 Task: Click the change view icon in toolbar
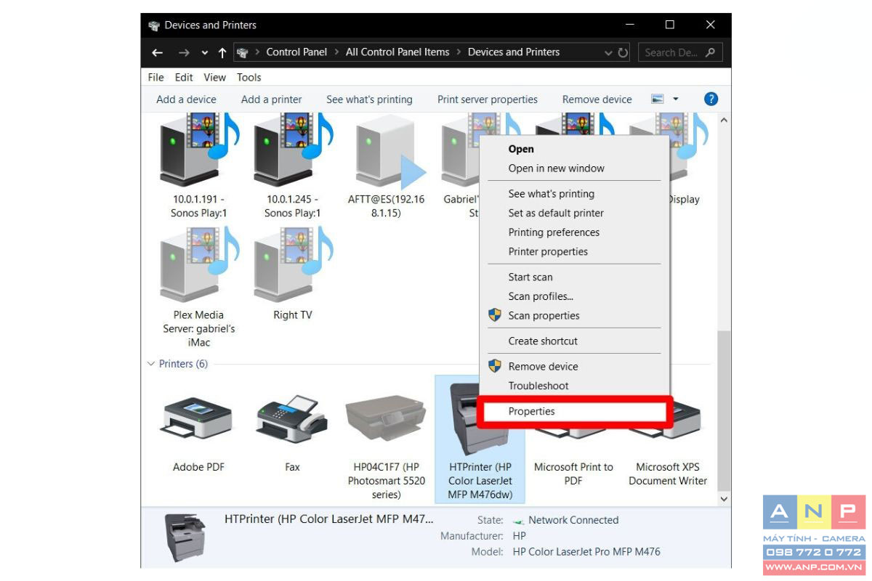click(658, 99)
